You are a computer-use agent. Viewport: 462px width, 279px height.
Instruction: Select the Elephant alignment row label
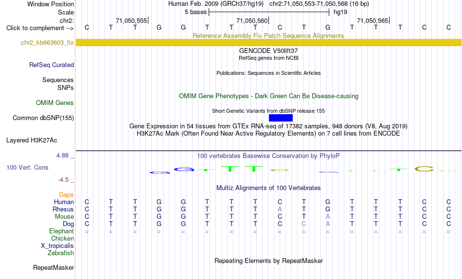point(62,231)
